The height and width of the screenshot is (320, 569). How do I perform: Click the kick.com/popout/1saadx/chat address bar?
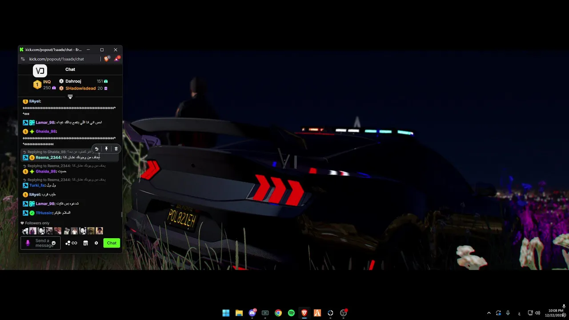pos(56,59)
